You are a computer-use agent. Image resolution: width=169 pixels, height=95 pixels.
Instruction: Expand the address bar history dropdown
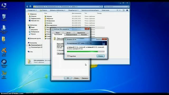click(x=100, y=7)
